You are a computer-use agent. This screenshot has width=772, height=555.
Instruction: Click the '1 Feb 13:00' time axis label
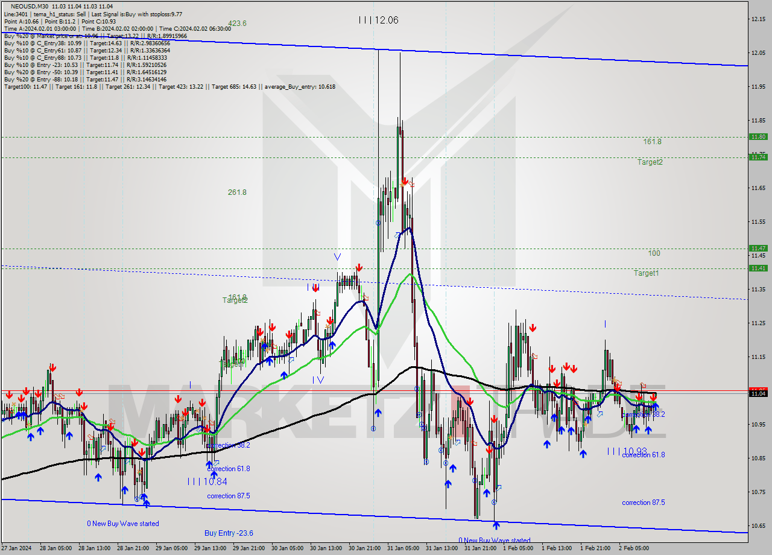point(557,548)
